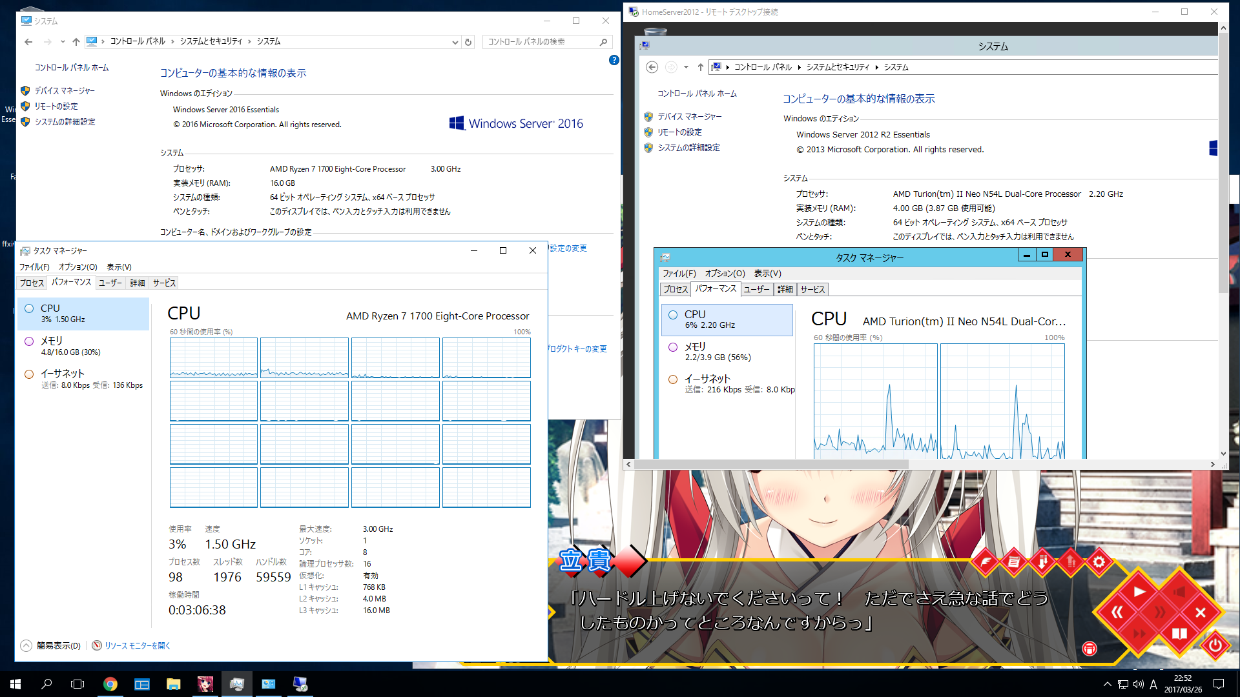Screen dimensions: 1240x697
Task: Click back arrow in remote System window
Action: tap(652, 67)
